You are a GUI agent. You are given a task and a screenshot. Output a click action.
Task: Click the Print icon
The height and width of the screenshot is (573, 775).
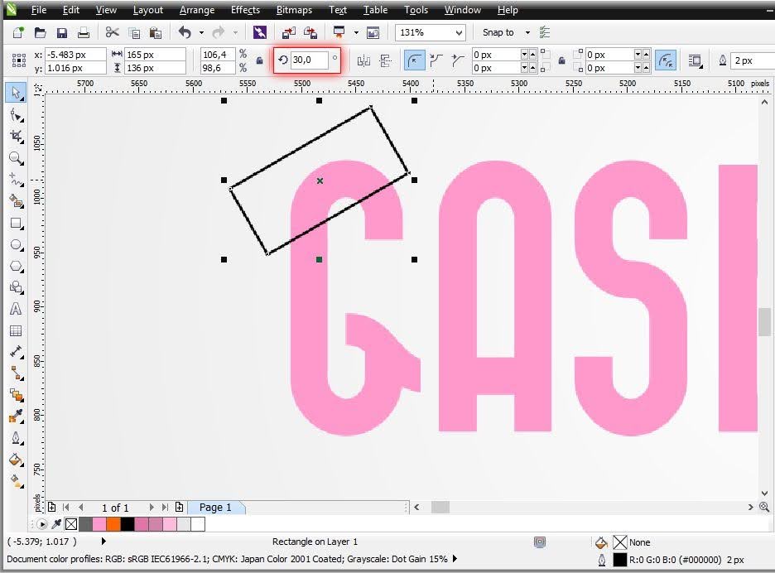[x=84, y=32]
